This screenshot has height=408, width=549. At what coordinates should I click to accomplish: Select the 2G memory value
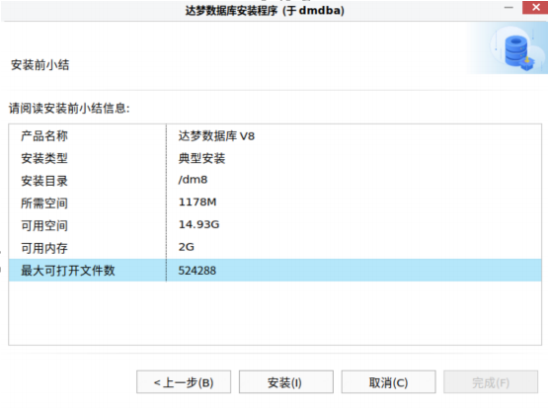(x=187, y=247)
